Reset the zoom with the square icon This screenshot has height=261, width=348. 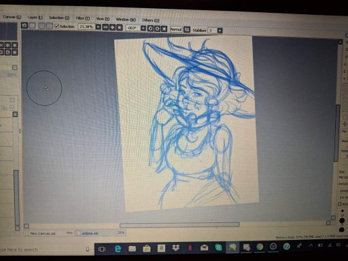pyautogui.click(x=120, y=28)
